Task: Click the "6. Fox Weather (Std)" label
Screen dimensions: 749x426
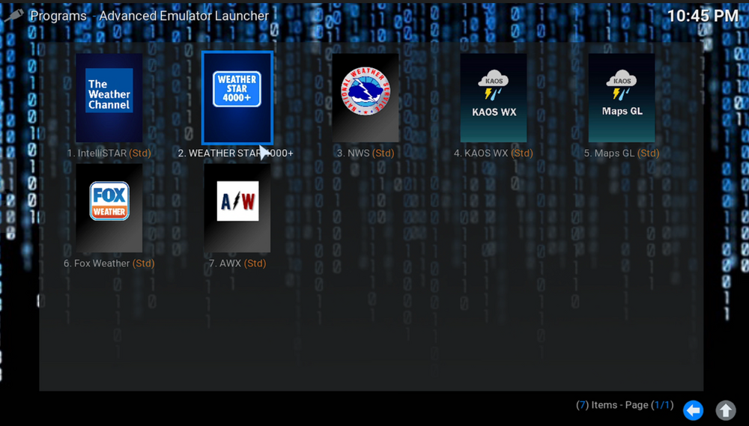Action: [109, 264]
